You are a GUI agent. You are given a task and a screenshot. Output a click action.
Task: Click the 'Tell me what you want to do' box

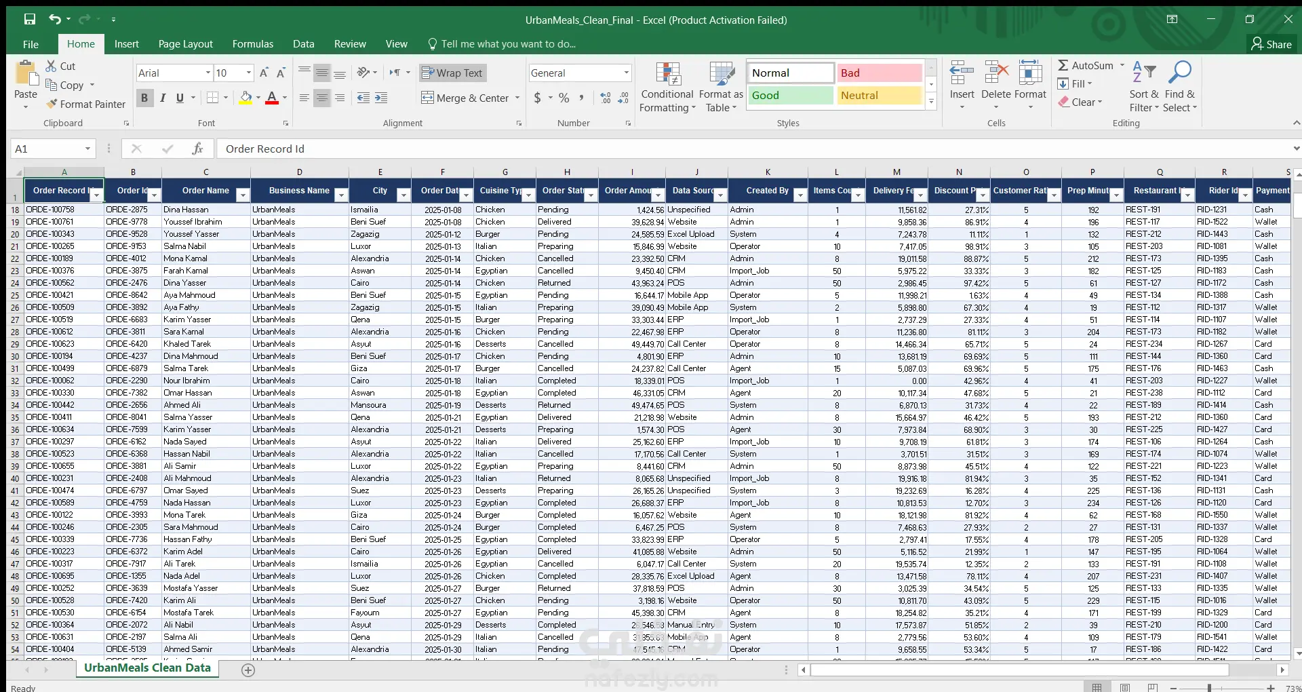tap(502, 44)
